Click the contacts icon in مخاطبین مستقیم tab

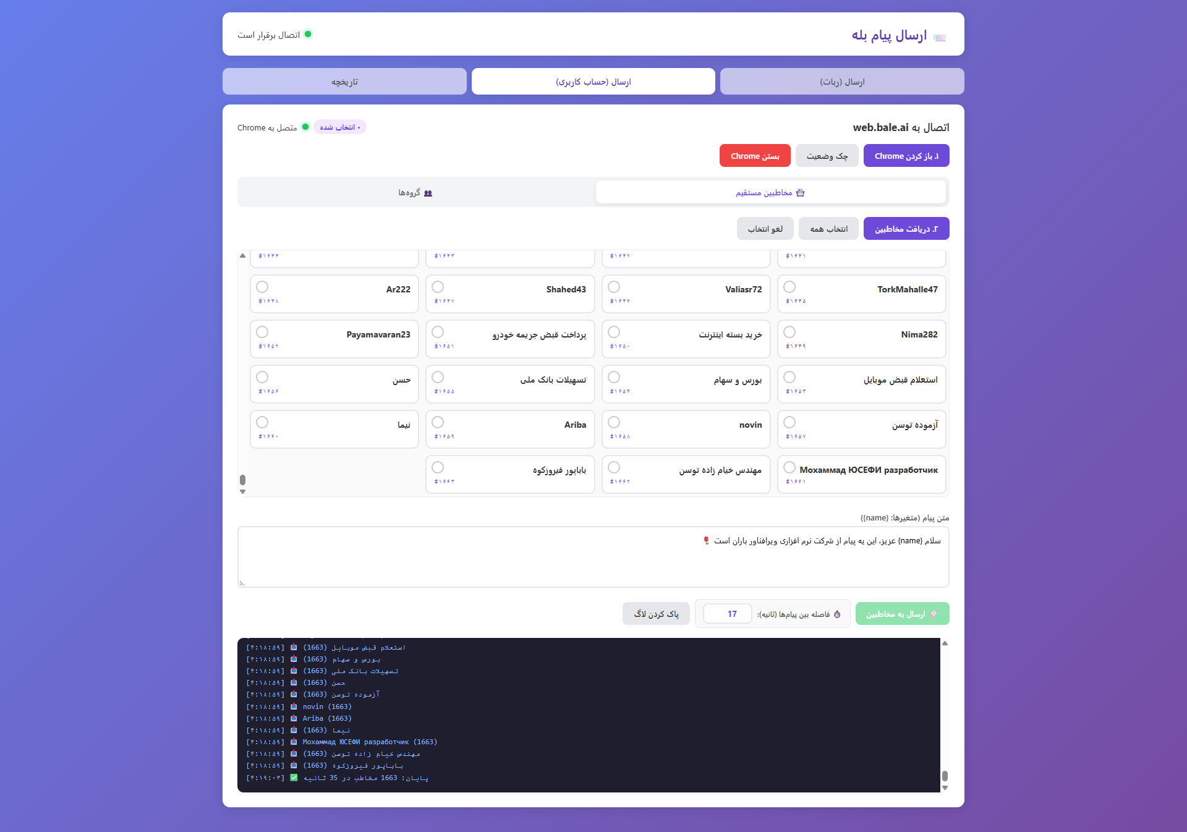point(800,192)
